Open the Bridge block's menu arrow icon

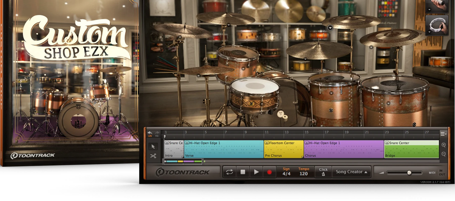click(387, 143)
